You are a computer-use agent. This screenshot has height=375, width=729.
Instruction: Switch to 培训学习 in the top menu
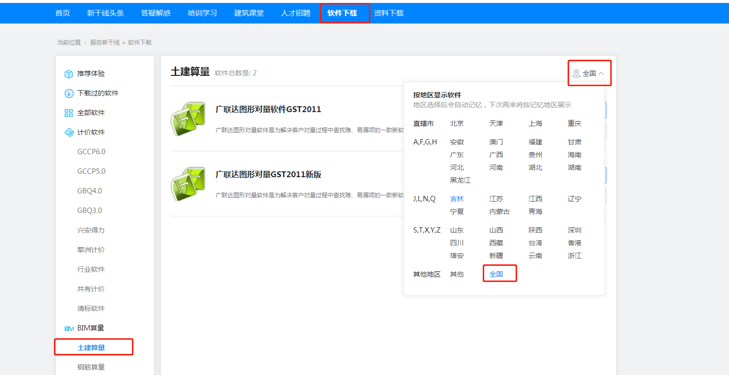pos(203,13)
